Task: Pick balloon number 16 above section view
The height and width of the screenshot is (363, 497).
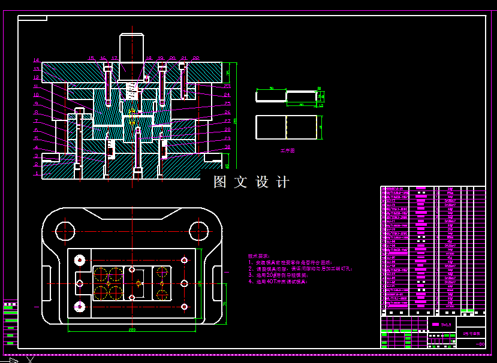Action: pyautogui.click(x=103, y=58)
